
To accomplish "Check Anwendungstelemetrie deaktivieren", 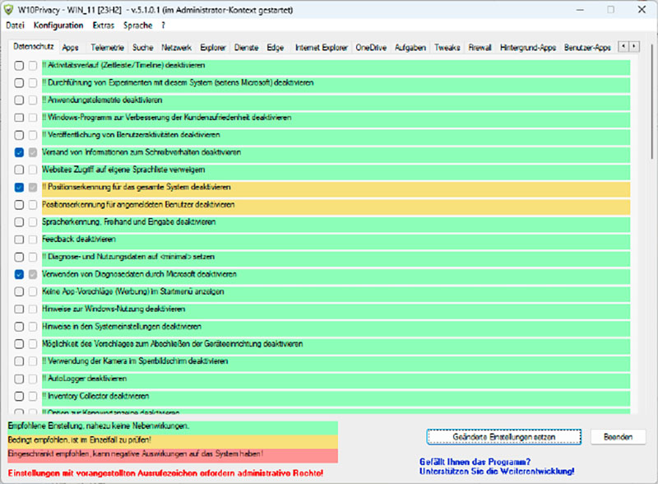I will click(19, 100).
